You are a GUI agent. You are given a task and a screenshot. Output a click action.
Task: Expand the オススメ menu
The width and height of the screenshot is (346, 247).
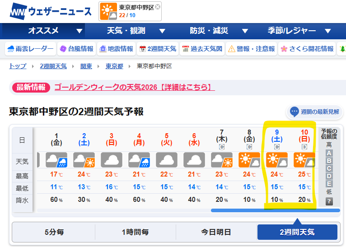click(x=43, y=31)
